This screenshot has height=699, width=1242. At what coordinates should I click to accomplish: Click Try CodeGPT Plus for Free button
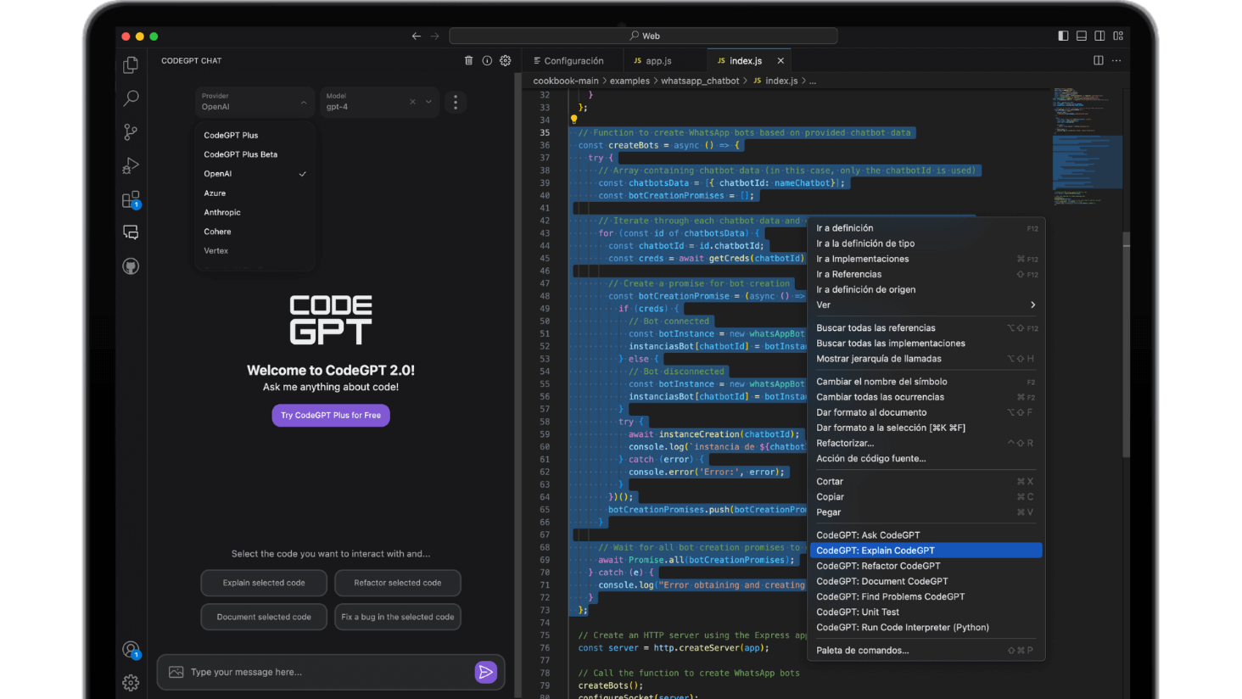pos(331,416)
